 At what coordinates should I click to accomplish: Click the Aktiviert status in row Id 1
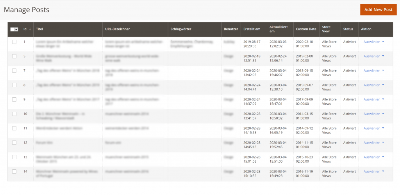pos(350,42)
